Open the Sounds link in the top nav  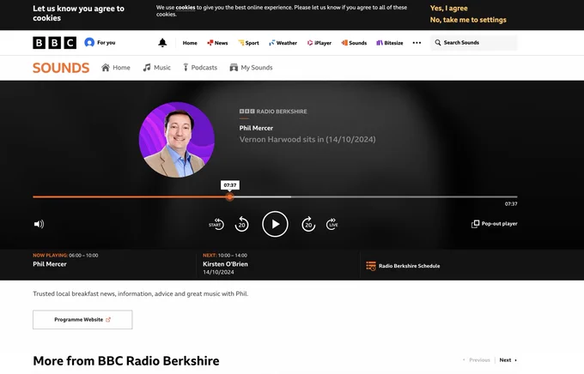coord(354,43)
